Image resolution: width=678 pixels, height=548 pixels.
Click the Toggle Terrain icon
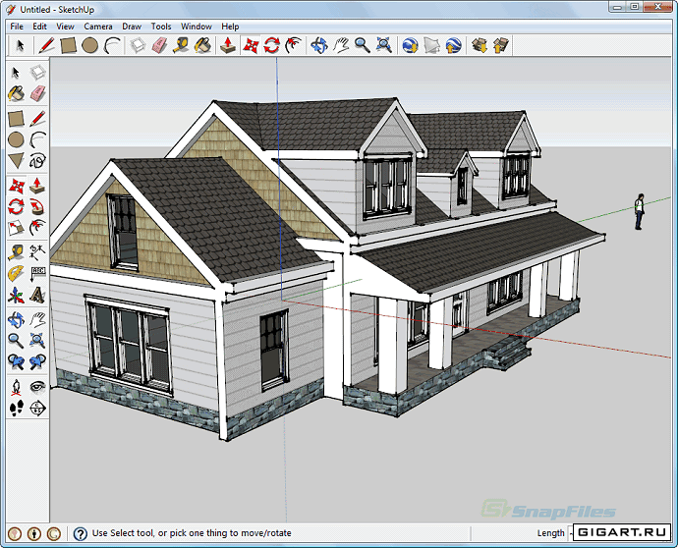(x=431, y=45)
